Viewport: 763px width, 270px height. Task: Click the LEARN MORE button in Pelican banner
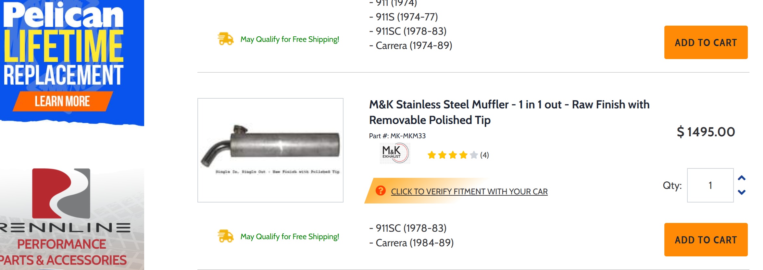(62, 101)
